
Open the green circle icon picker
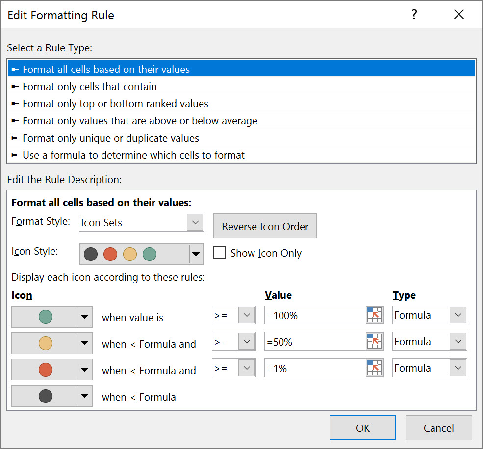(85, 317)
